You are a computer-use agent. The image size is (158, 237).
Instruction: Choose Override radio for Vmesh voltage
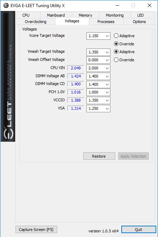coord(124,60)
